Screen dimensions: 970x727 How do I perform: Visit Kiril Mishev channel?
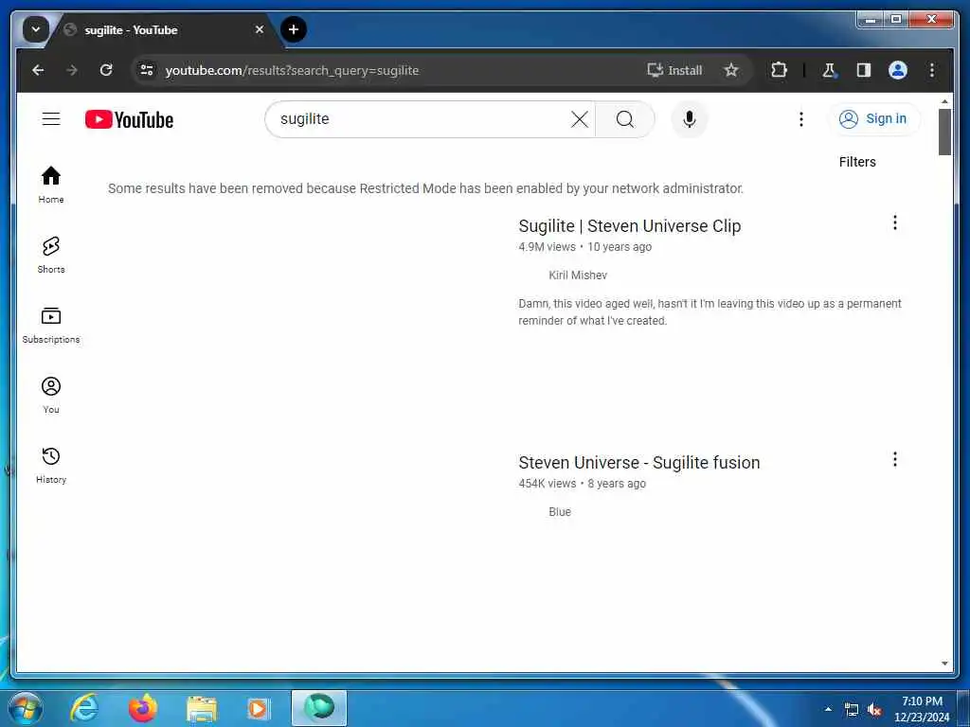pyautogui.click(x=578, y=275)
